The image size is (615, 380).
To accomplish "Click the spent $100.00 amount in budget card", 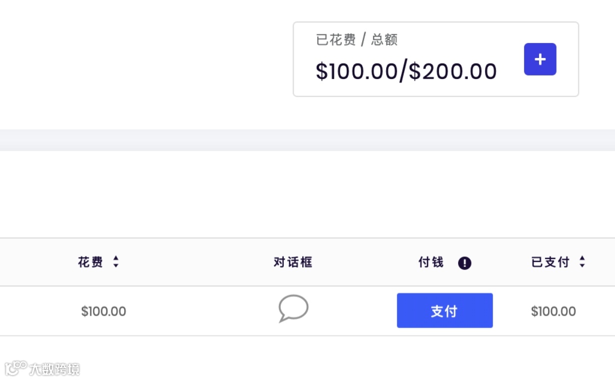I will click(x=356, y=71).
